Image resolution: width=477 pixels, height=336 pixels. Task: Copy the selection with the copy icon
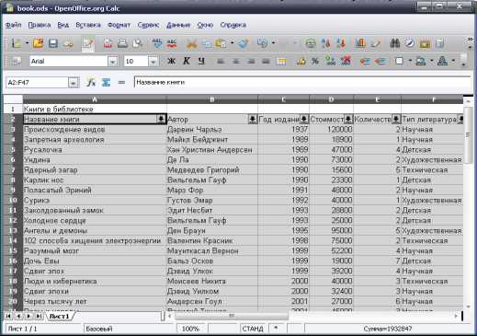click(x=207, y=43)
